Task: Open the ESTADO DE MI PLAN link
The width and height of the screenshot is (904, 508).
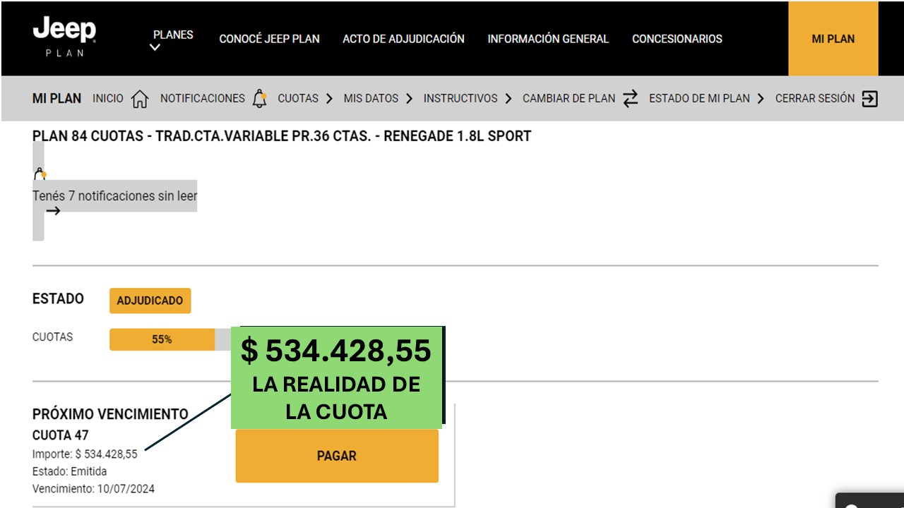Action: point(699,99)
